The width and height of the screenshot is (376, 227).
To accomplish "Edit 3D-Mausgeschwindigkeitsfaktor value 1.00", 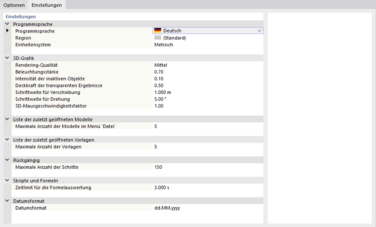I will point(159,106).
